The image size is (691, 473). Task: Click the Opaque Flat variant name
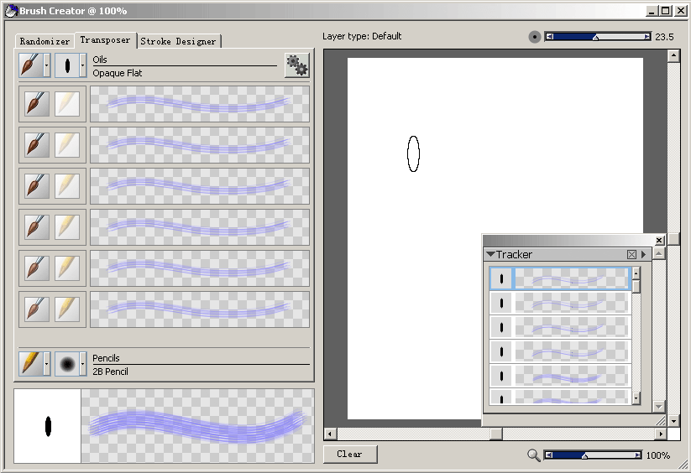pos(118,73)
